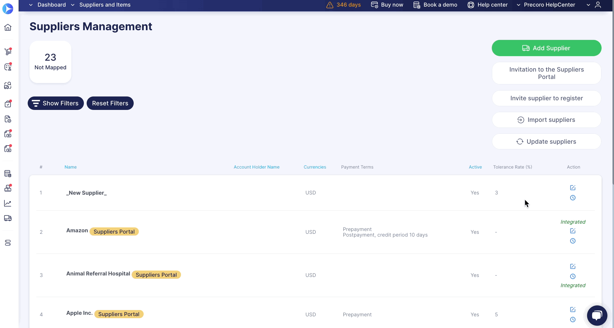The height and width of the screenshot is (328, 614).
Task: Open Book a demo in top bar
Action: 435,5
